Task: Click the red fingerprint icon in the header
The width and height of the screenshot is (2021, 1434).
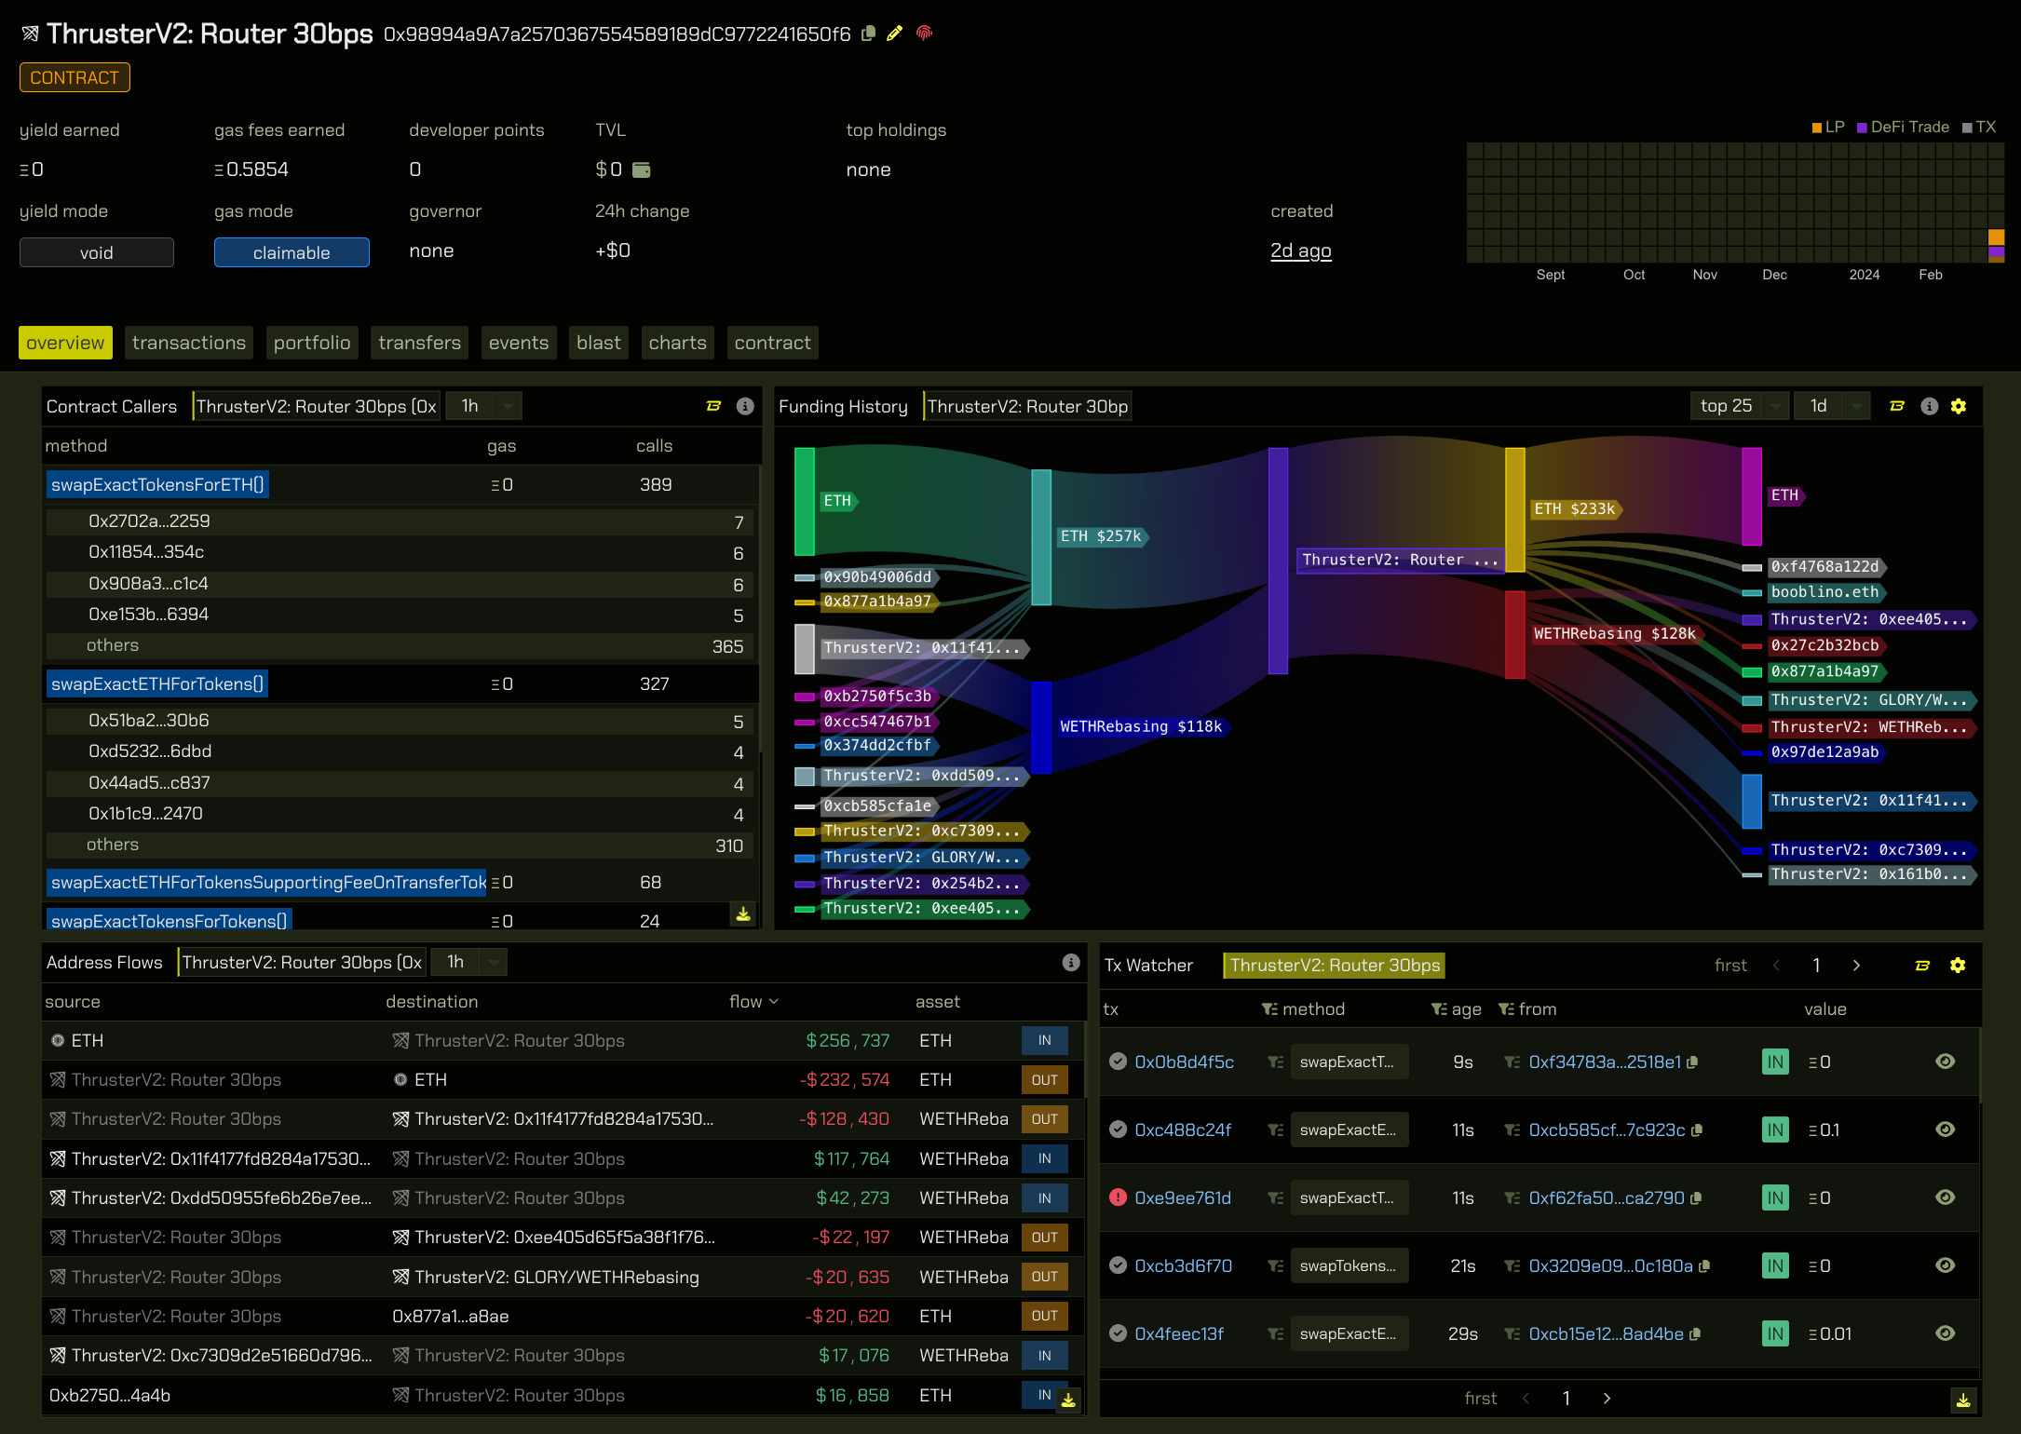Action: pos(924,34)
